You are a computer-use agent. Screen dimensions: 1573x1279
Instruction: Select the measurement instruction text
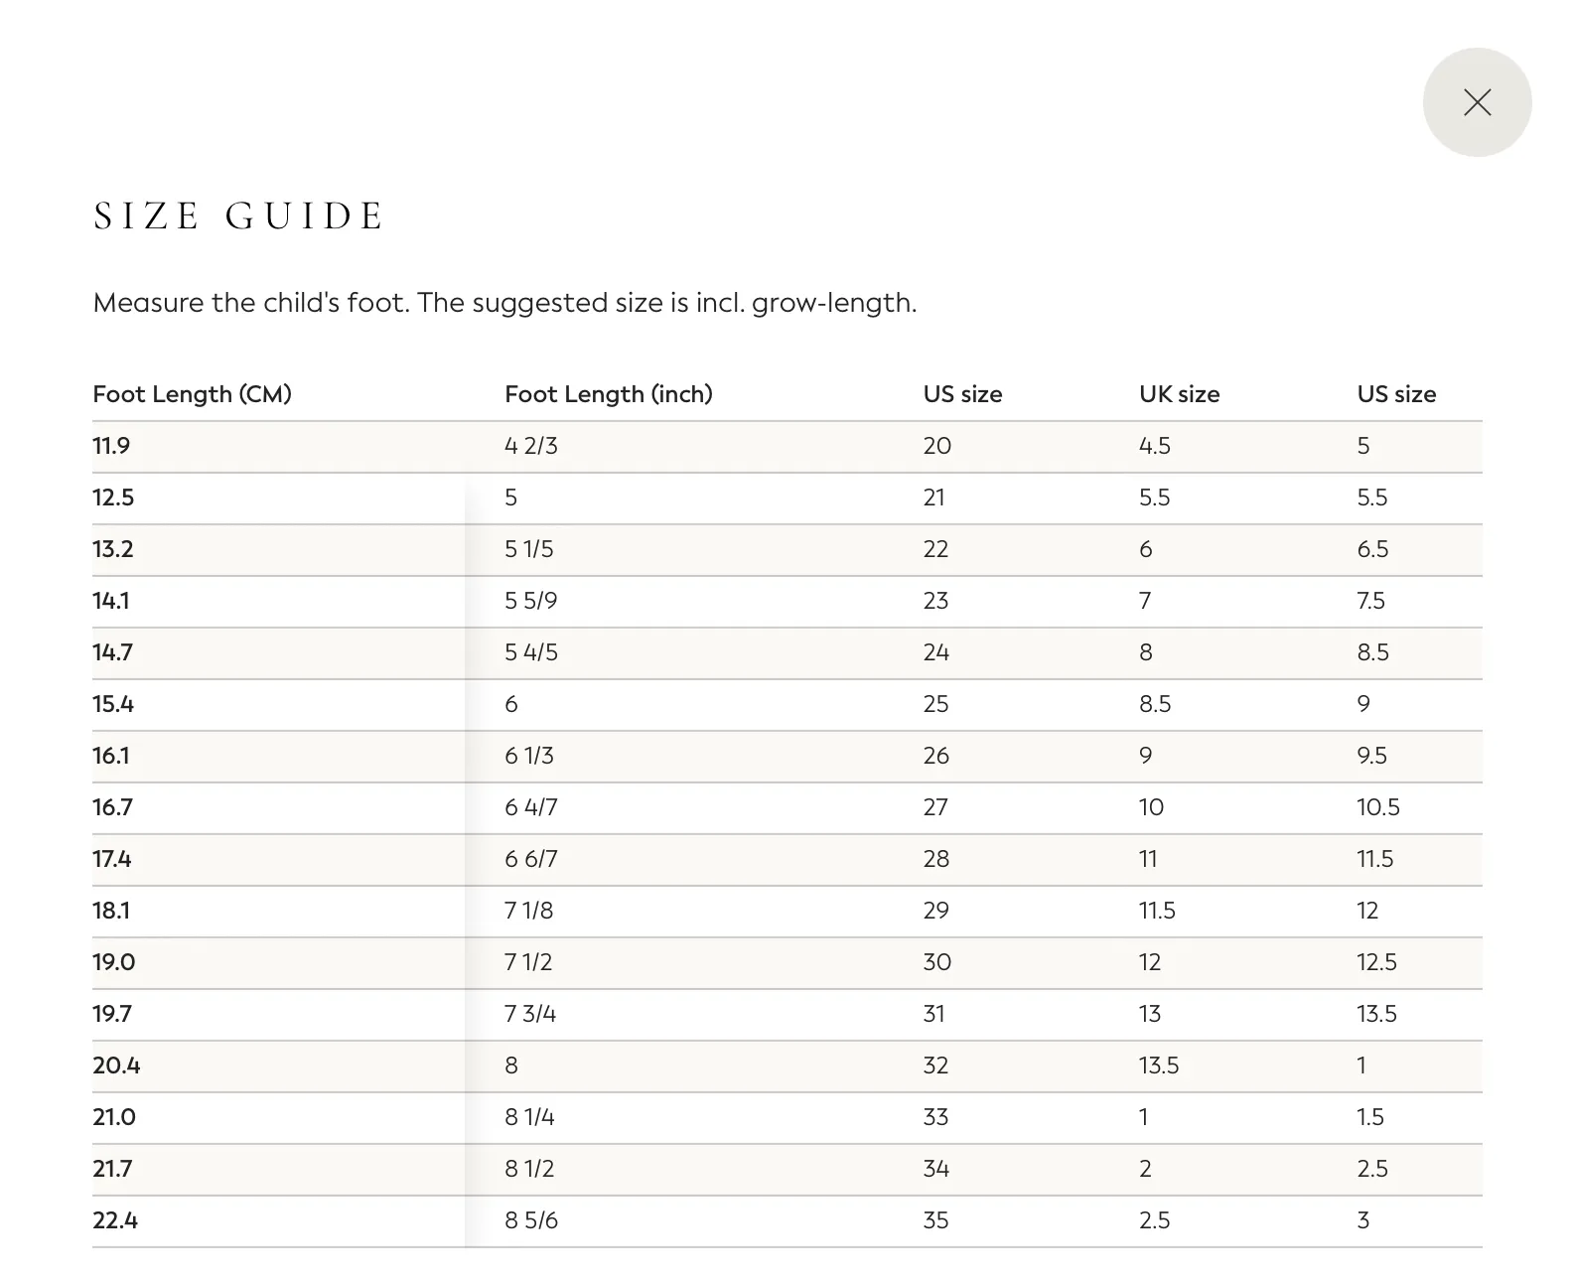504,303
